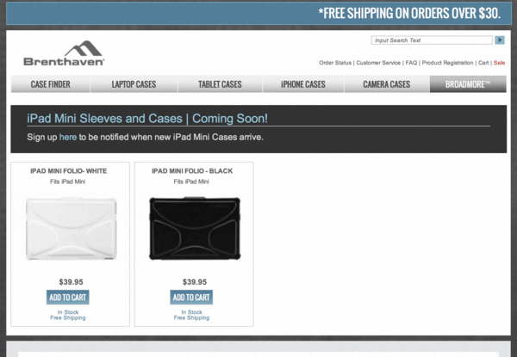517x357 pixels.
Task: Click 'Fits iPad Mini' under black folio
Action: click(x=191, y=182)
